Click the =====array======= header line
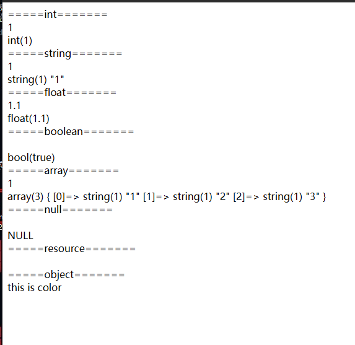Screen dimensions: 355x345 point(63,171)
